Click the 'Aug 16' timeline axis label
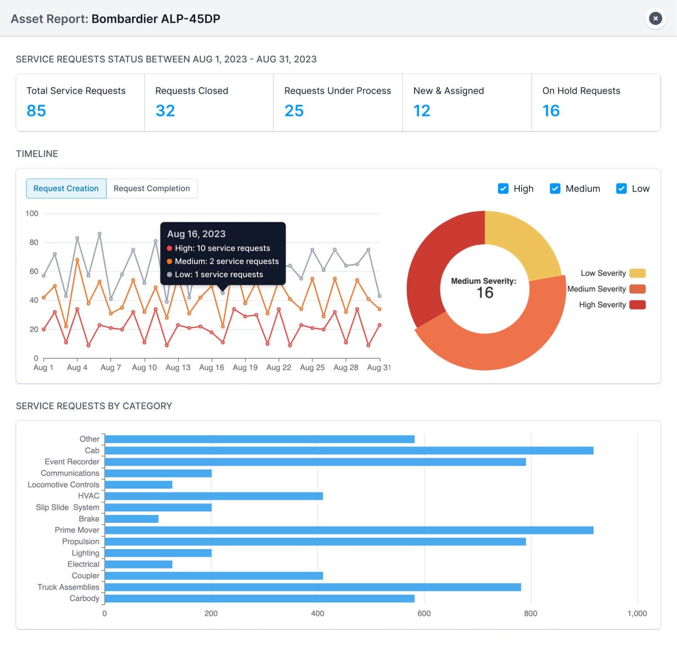677x645 pixels. 211,367
